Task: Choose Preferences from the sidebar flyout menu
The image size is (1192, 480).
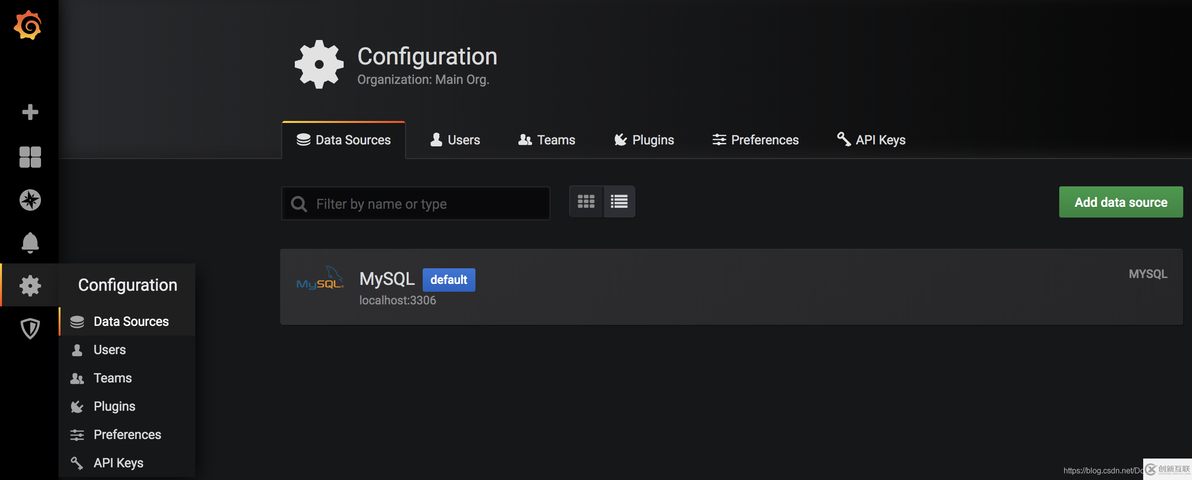Action: [127, 435]
